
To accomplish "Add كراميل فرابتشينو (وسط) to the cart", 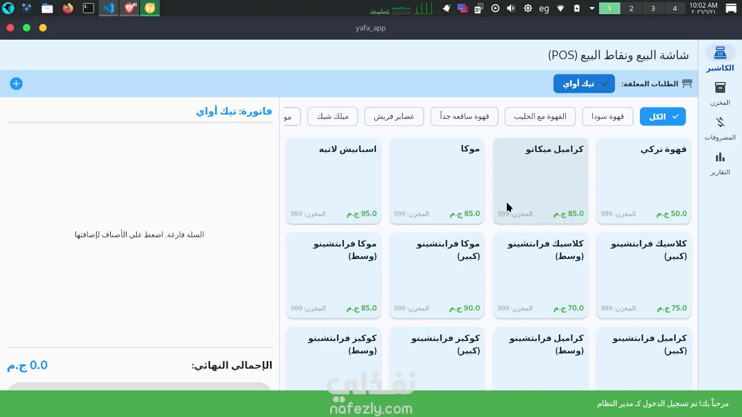I will [540, 358].
